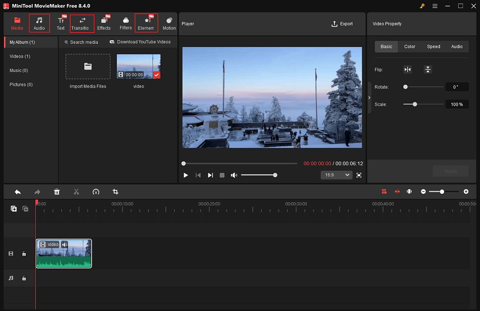Open the 16:9 aspect ratio dropdown
This screenshot has width=480, height=311.
[x=336, y=175]
